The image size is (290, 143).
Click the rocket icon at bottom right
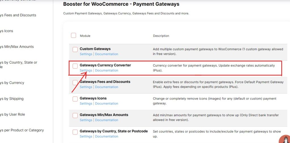pyautogui.click(x=285, y=139)
